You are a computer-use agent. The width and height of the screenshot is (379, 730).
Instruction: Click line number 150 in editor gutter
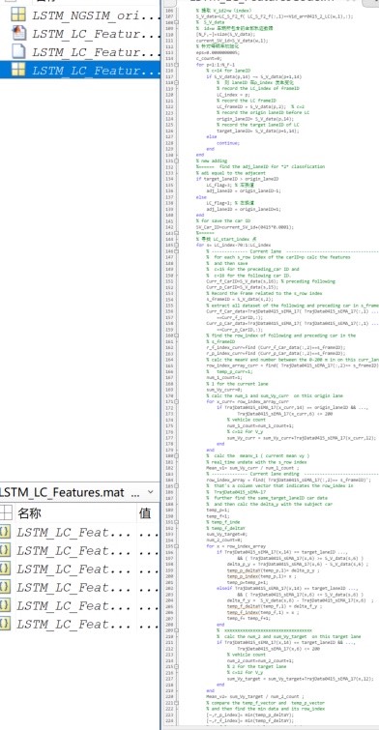coord(169,276)
